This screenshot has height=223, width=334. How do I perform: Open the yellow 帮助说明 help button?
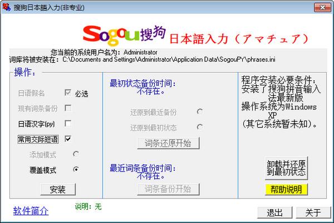point(286,189)
